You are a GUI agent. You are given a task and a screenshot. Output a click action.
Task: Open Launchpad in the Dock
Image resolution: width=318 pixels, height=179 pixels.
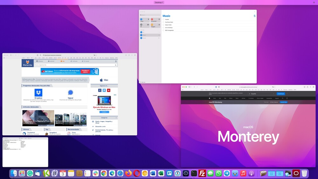22,173
